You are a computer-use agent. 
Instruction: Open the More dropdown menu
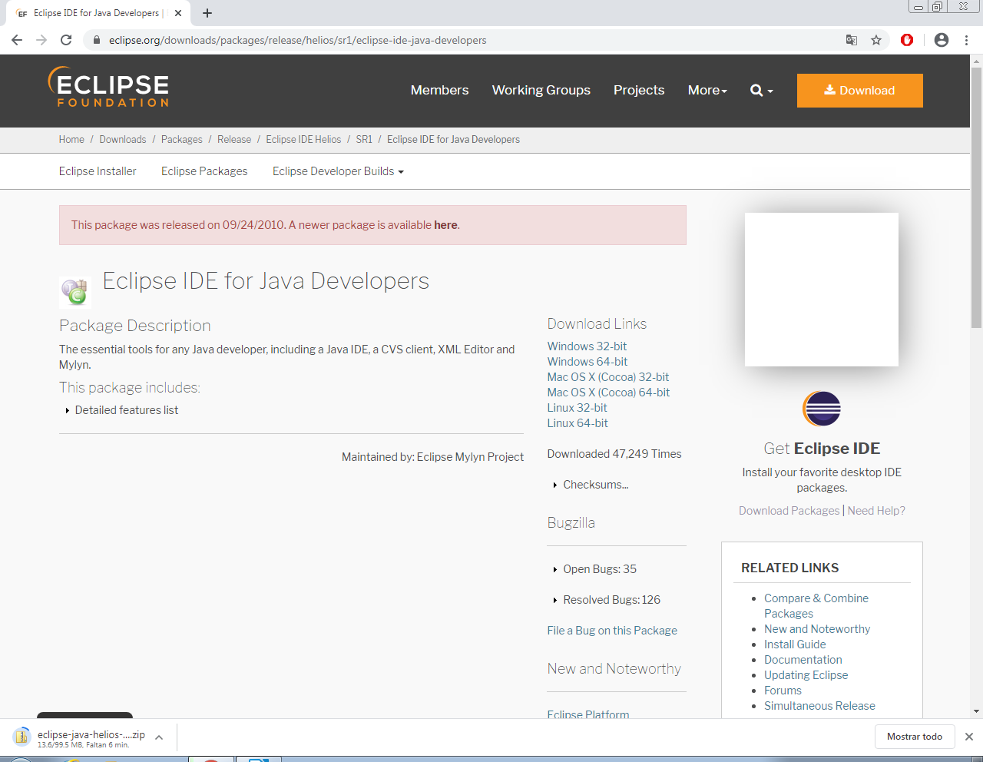pos(707,91)
